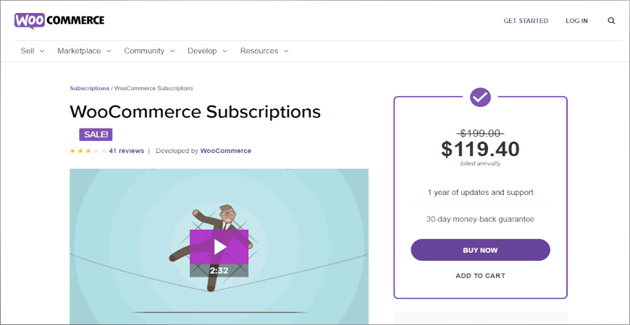Open the Community dropdown menu
630x325 pixels.
click(149, 51)
